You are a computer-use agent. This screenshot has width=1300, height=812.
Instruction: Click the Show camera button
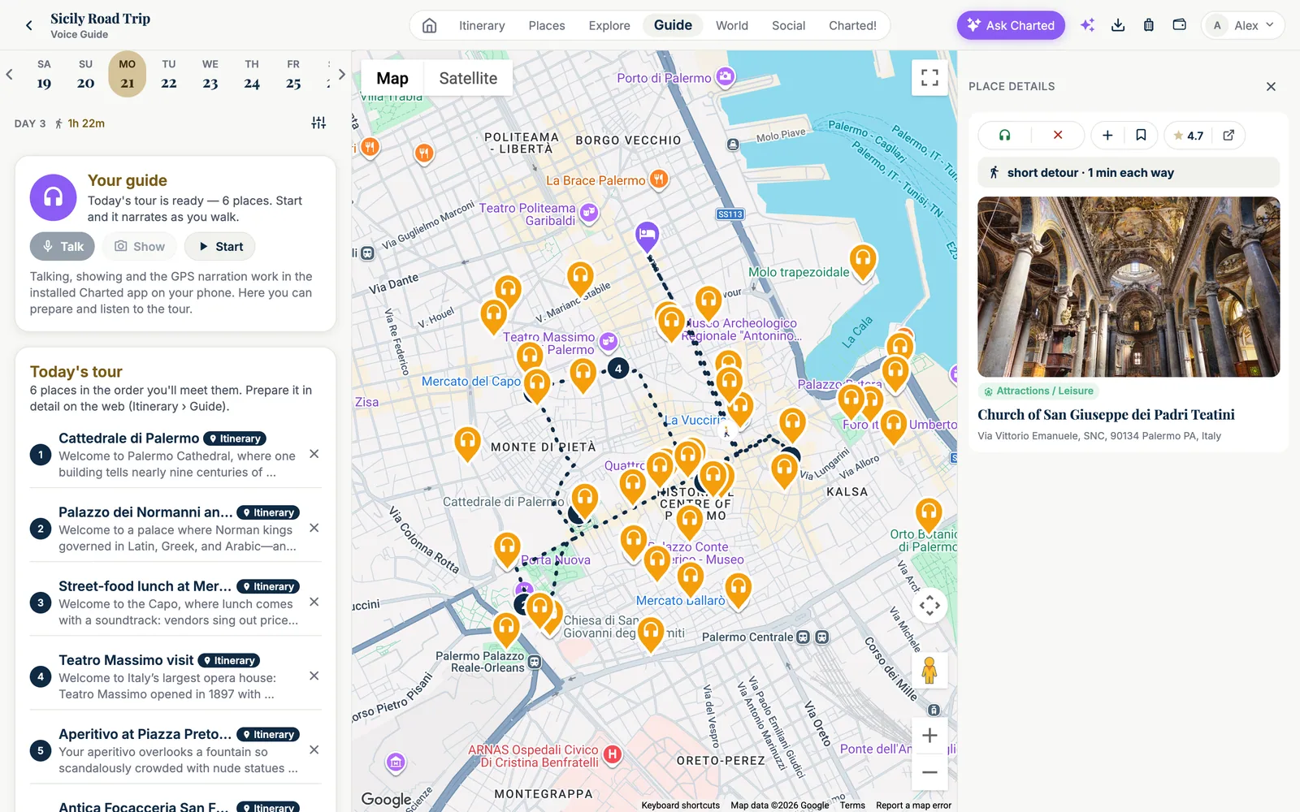point(140,246)
